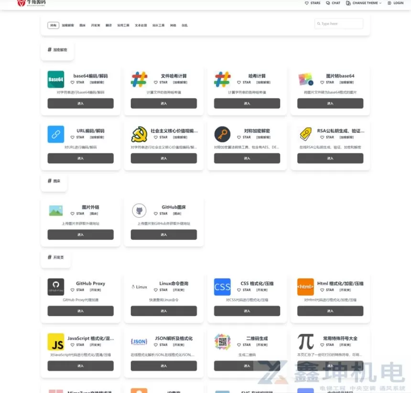
Task: Click the 文件哈希计算 colorful hash icon
Action: click(x=139, y=79)
